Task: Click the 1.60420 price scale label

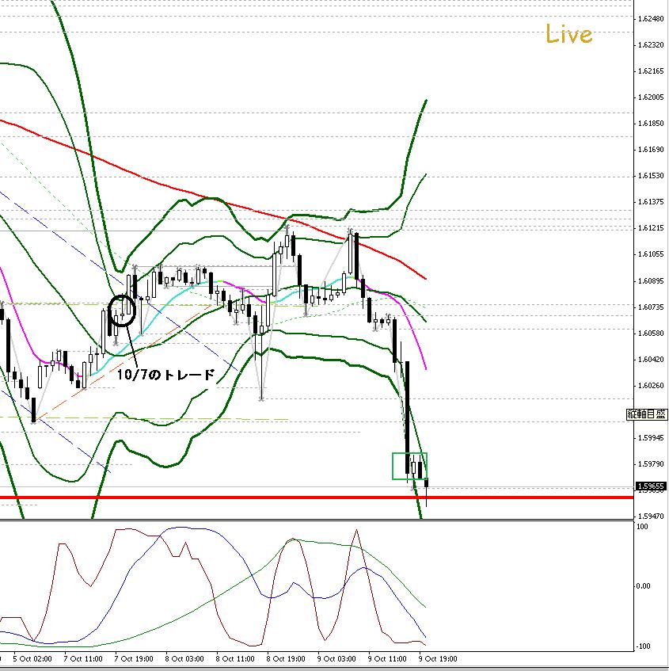Action: [x=651, y=359]
